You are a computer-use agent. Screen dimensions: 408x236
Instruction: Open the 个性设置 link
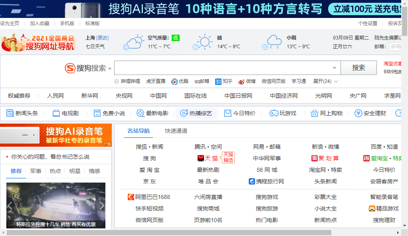[x=368, y=24]
